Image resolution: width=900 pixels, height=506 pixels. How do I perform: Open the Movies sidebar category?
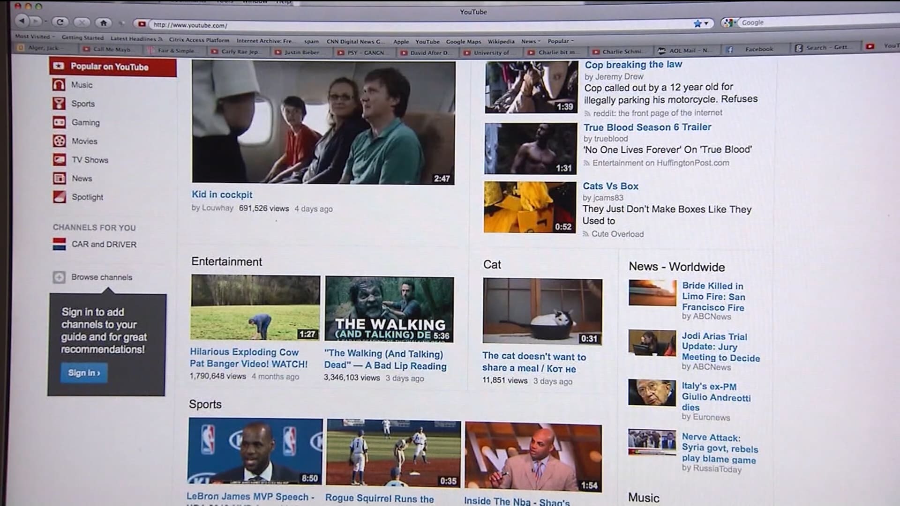(84, 141)
